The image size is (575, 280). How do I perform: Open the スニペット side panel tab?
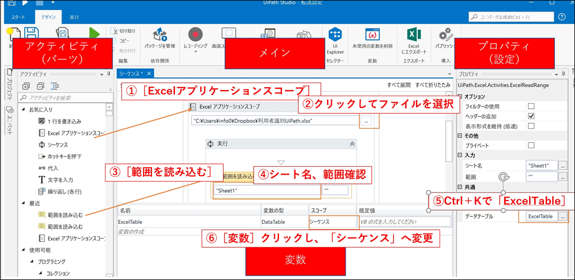click(10, 120)
